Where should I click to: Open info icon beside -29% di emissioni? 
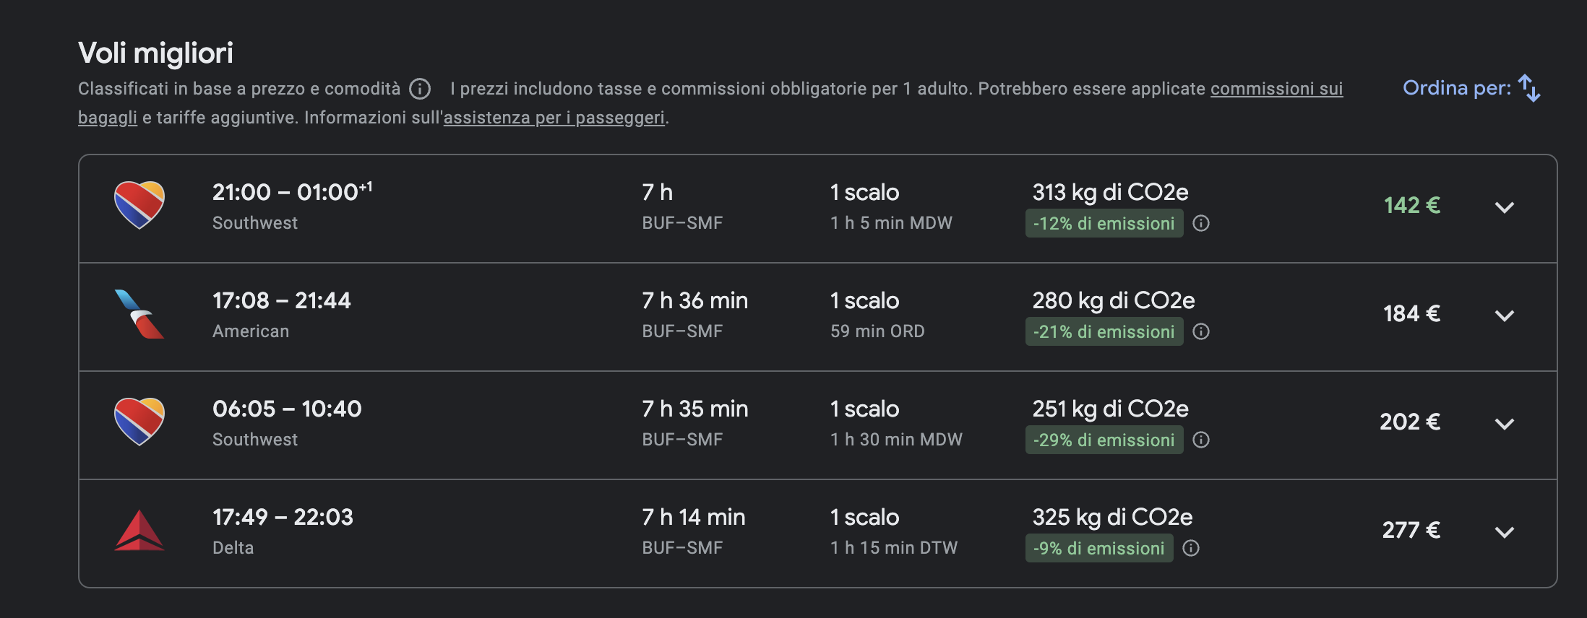click(x=1201, y=440)
